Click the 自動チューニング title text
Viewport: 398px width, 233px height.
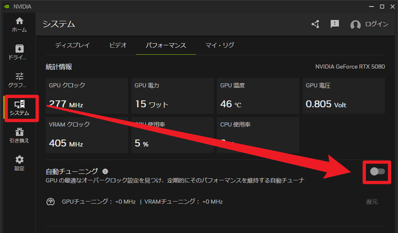coord(72,171)
